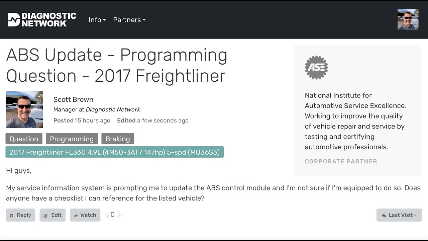Upvote the post with the up arrow
The width and height of the screenshot is (428, 241).
click(x=107, y=215)
